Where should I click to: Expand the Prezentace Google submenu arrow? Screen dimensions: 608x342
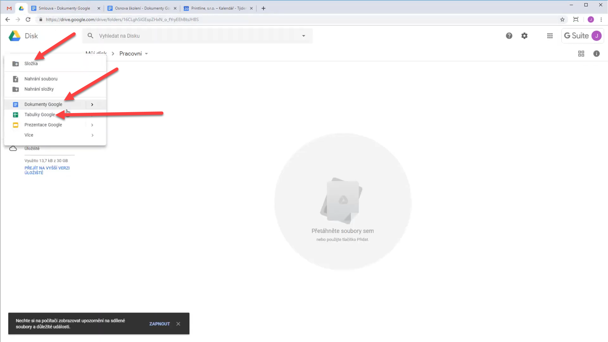(x=92, y=124)
